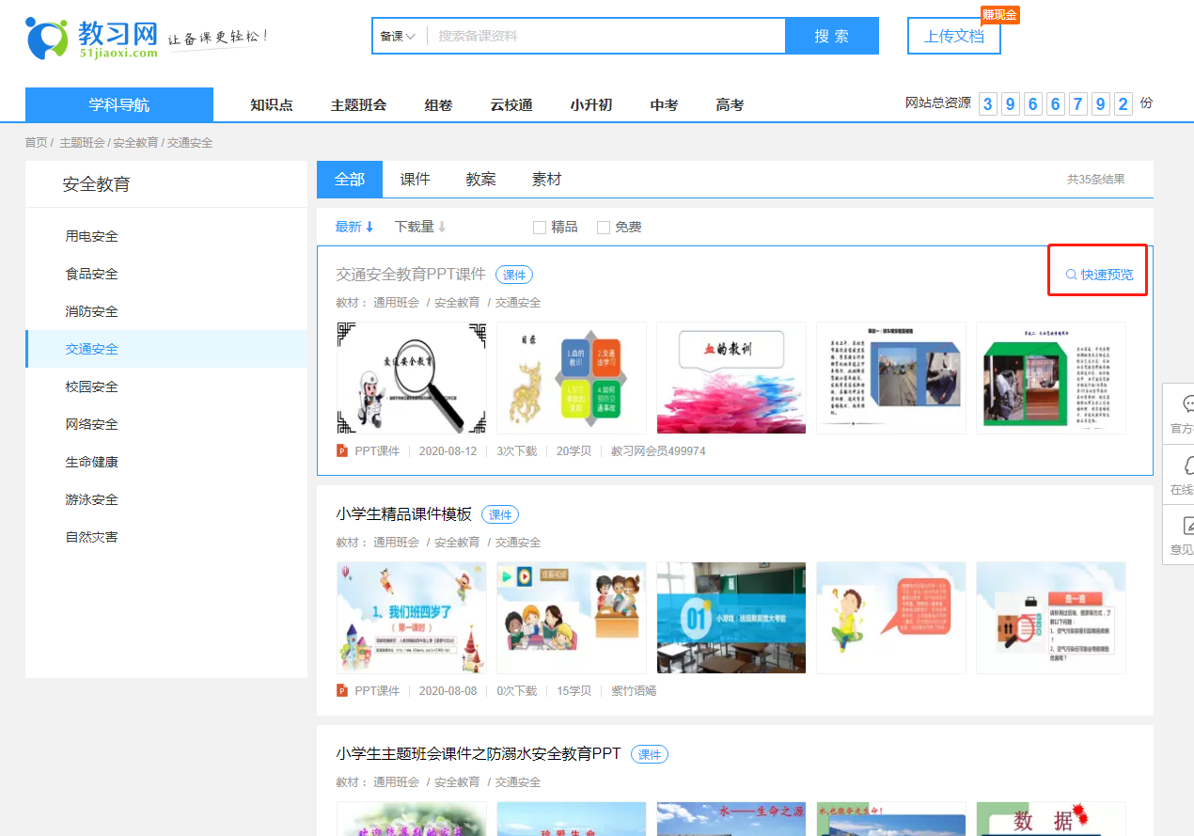Viewport: 1194px width, 836px height.
Task: Open 组卷 navigation item
Action: coord(439,105)
